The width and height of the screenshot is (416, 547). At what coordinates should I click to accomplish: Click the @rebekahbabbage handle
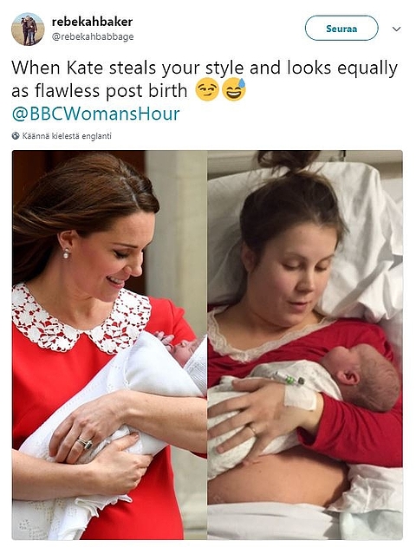[x=93, y=36]
